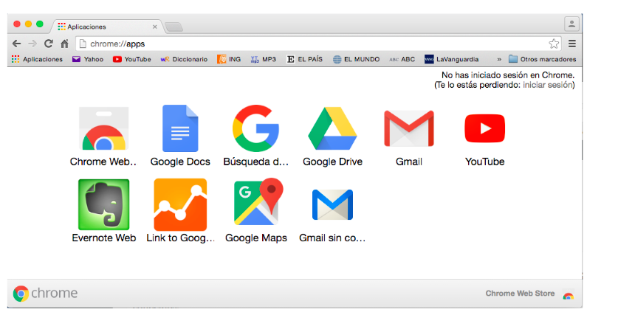Viewport: 618px width, 315px height.
Task: Click the page icon in the address bar
Action: click(83, 44)
